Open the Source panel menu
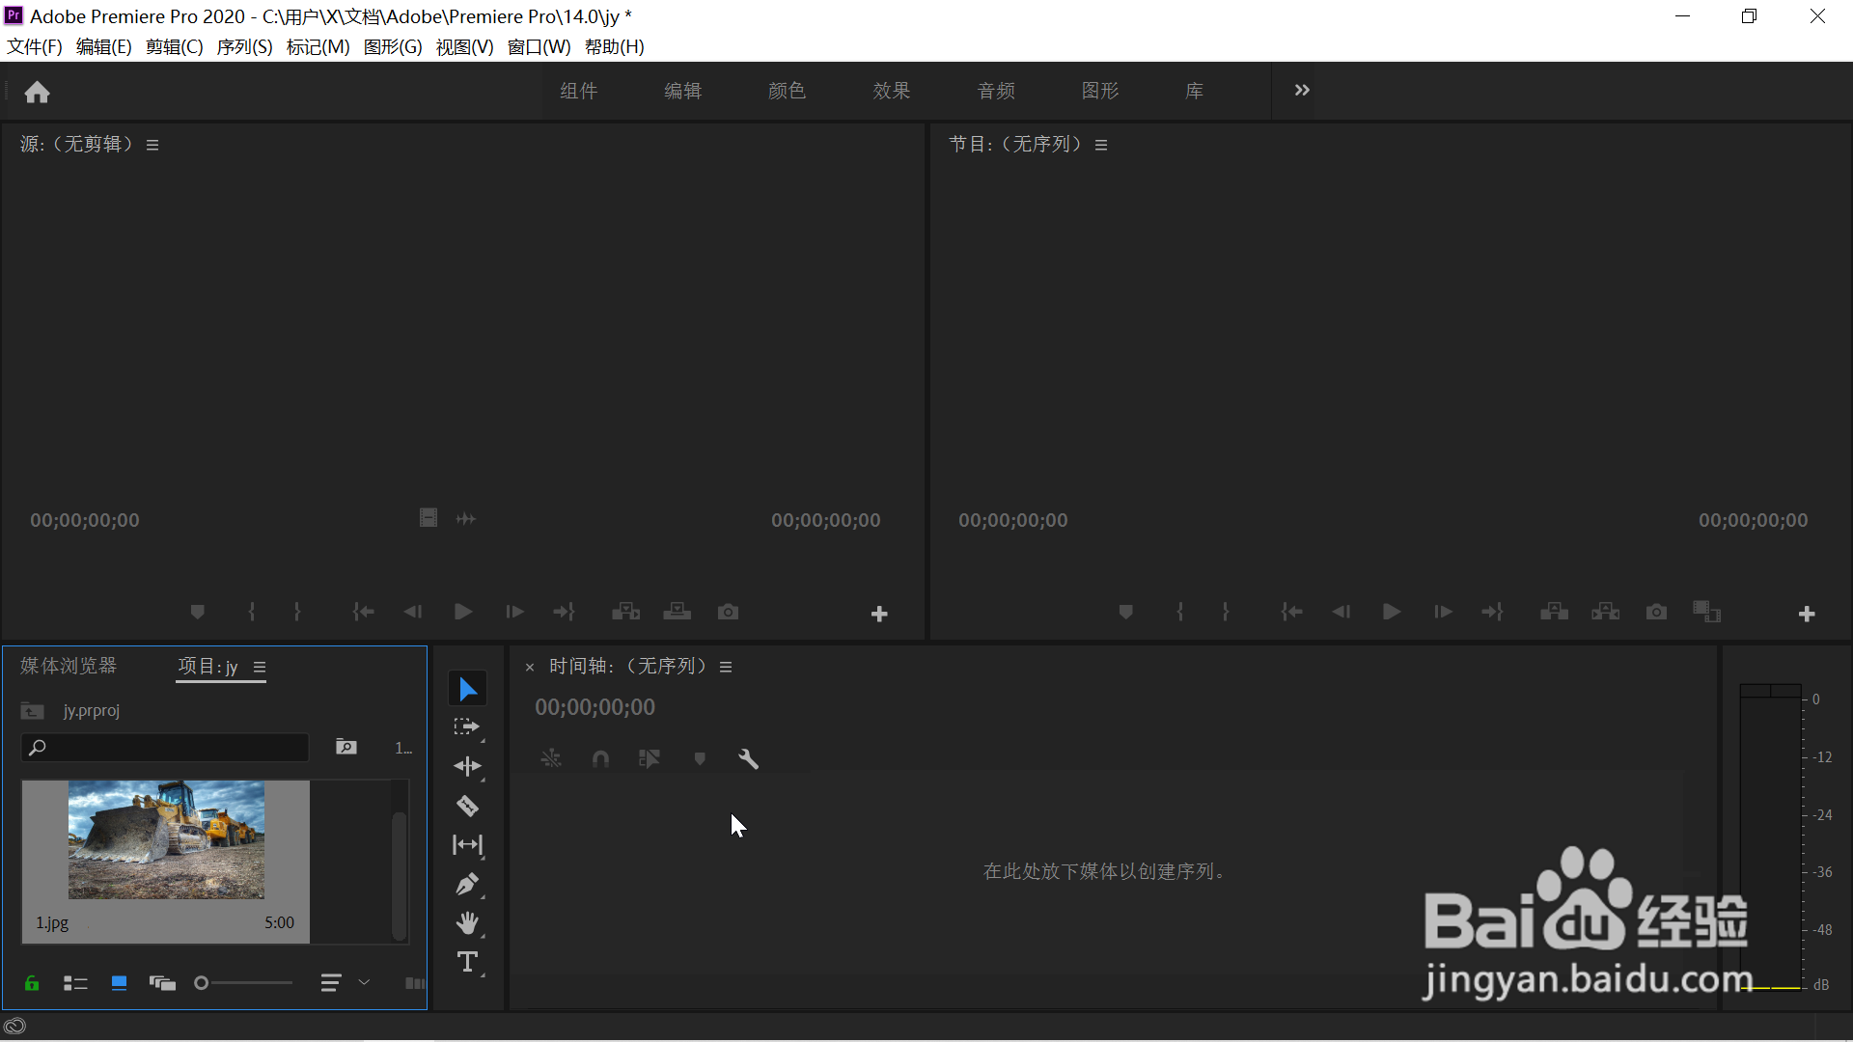 152,145
